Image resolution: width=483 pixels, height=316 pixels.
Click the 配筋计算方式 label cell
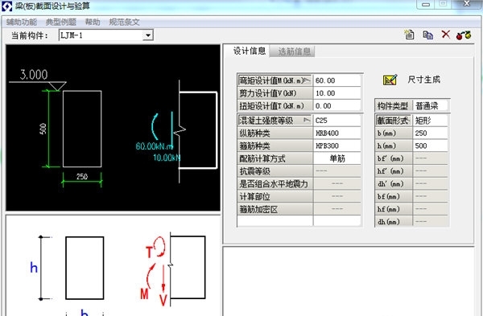(x=275, y=158)
